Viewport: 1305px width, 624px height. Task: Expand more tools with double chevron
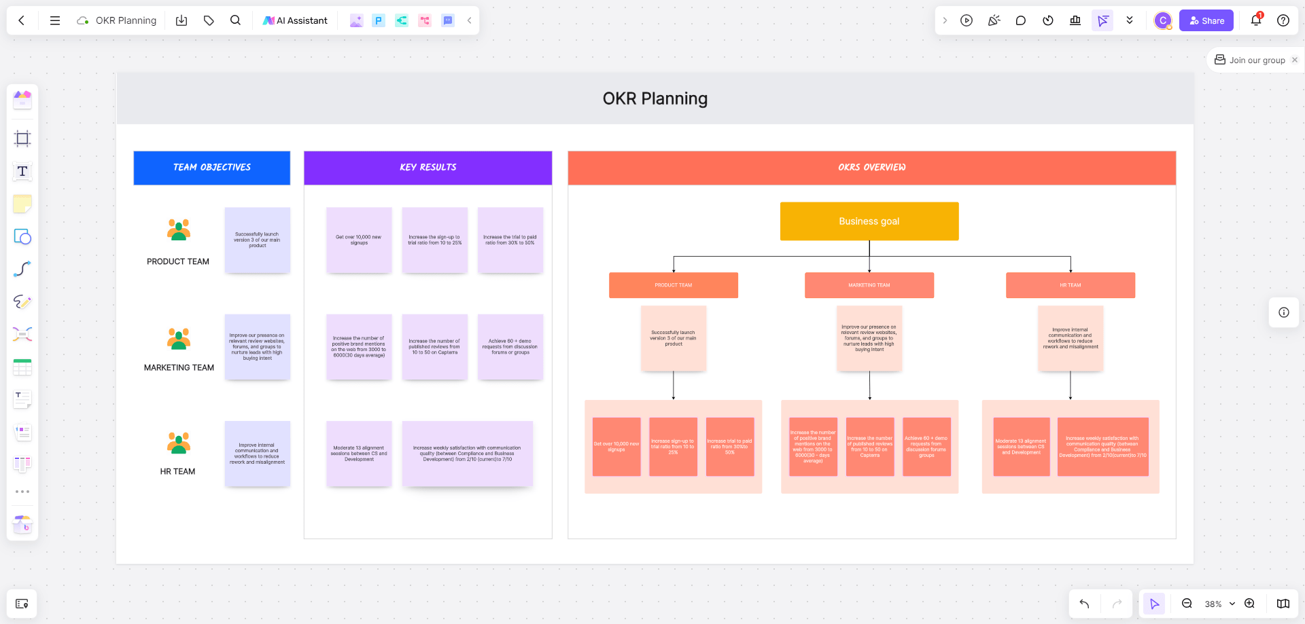tap(1130, 20)
